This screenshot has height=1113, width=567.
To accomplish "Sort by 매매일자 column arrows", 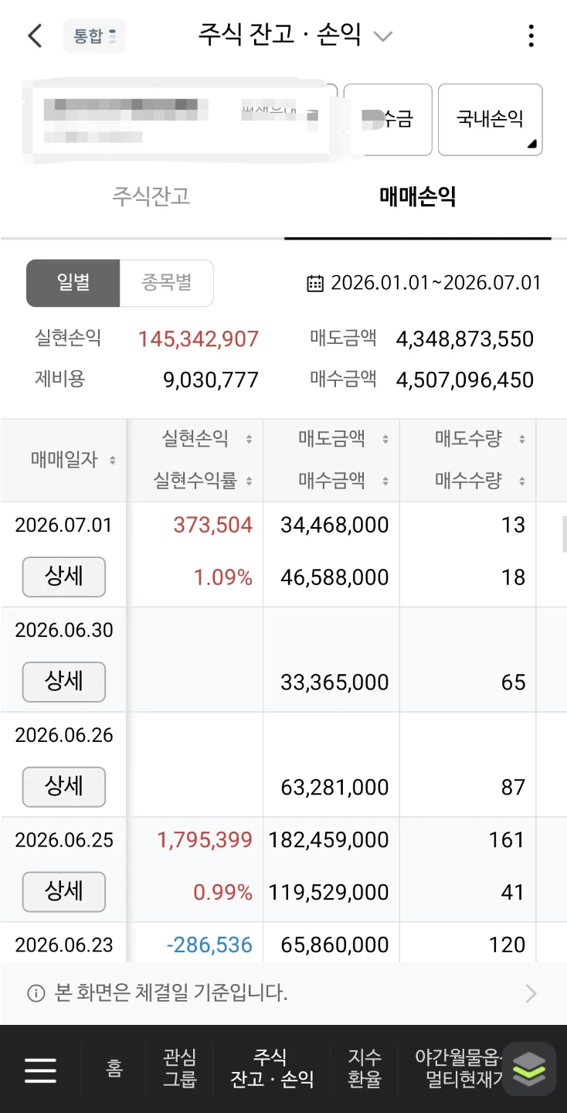I will (113, 461).
